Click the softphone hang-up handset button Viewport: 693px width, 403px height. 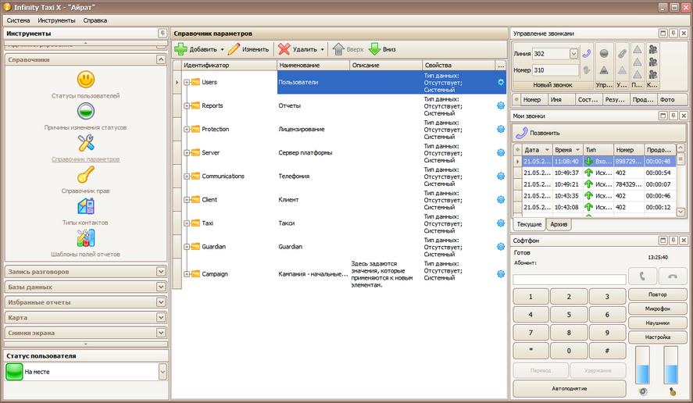tap(673, 276)
